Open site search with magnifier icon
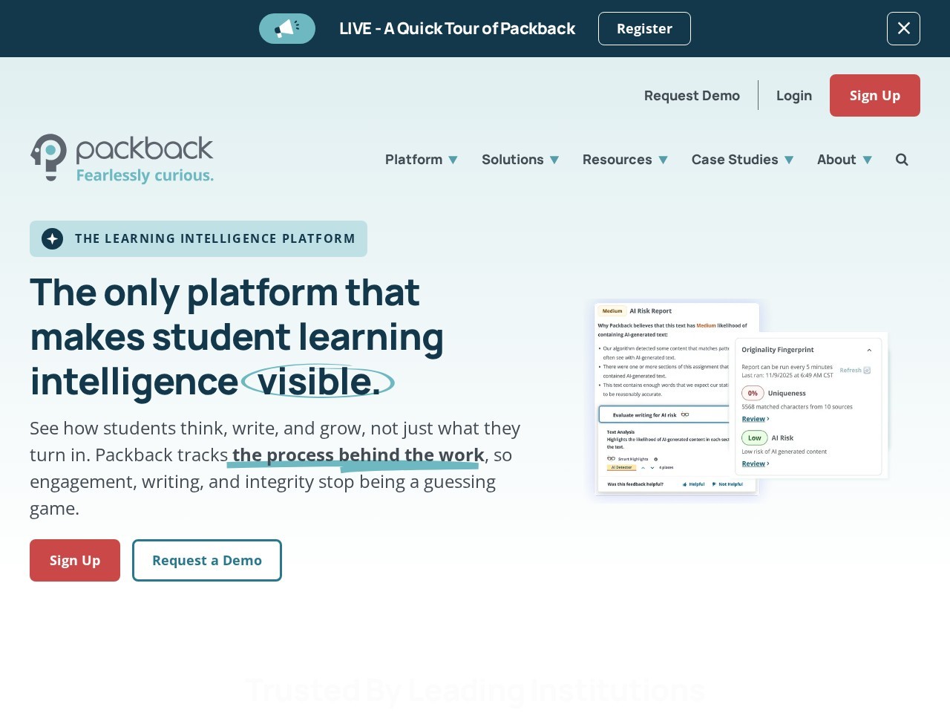Image resolution: width=950 pixels, height=713 pixels. click(x=902, y=159)
